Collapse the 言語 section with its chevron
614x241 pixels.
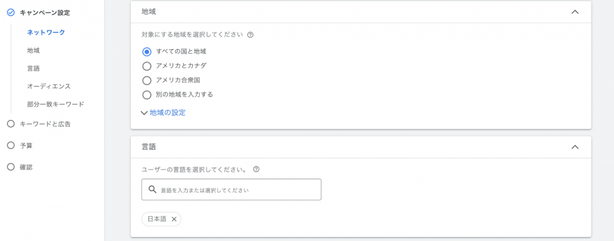coord(575,147)
